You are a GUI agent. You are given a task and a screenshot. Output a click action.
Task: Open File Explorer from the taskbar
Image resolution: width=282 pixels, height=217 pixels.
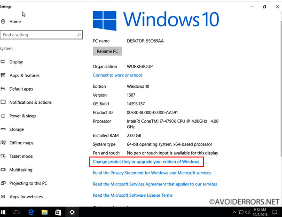click(x=45, y=212)
